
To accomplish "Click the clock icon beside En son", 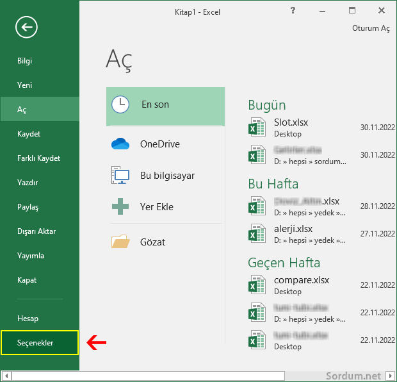I will [x=120, y=104].
